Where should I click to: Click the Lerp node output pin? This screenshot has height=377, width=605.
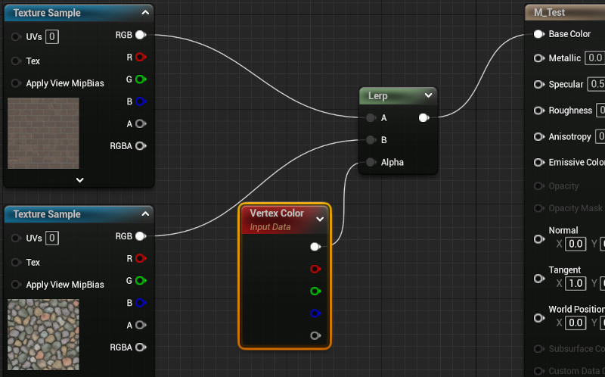pos(423,117)
